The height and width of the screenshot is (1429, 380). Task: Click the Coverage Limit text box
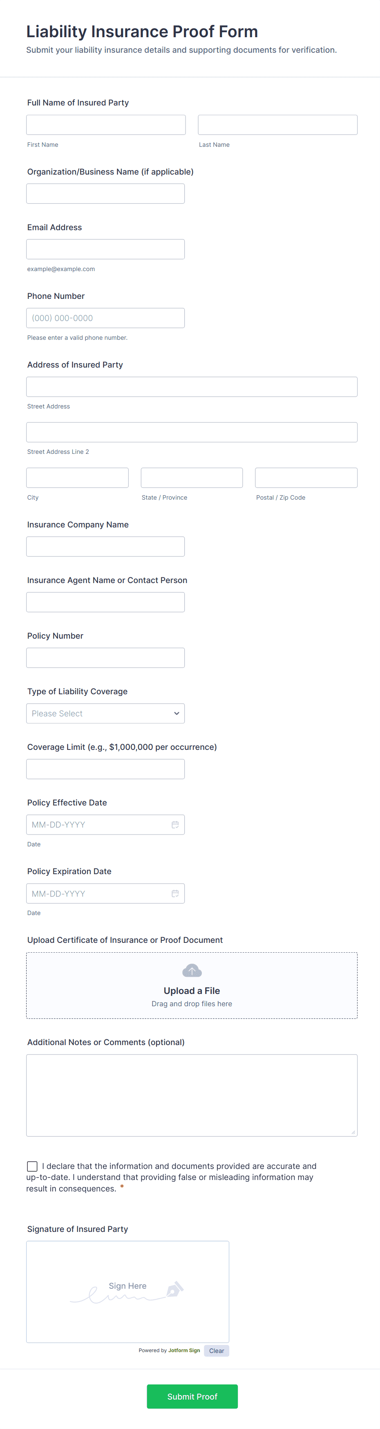click(x=105, y=769)
